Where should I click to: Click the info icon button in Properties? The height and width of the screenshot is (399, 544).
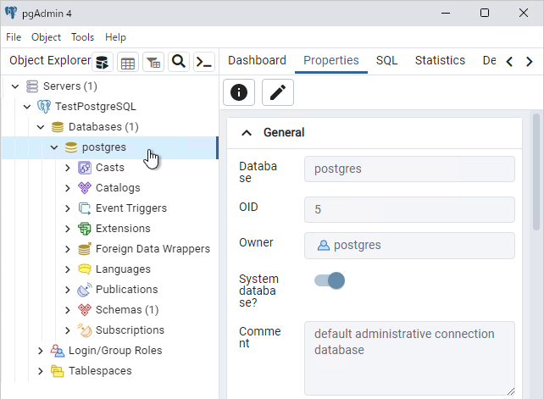(x=239, y=92)
